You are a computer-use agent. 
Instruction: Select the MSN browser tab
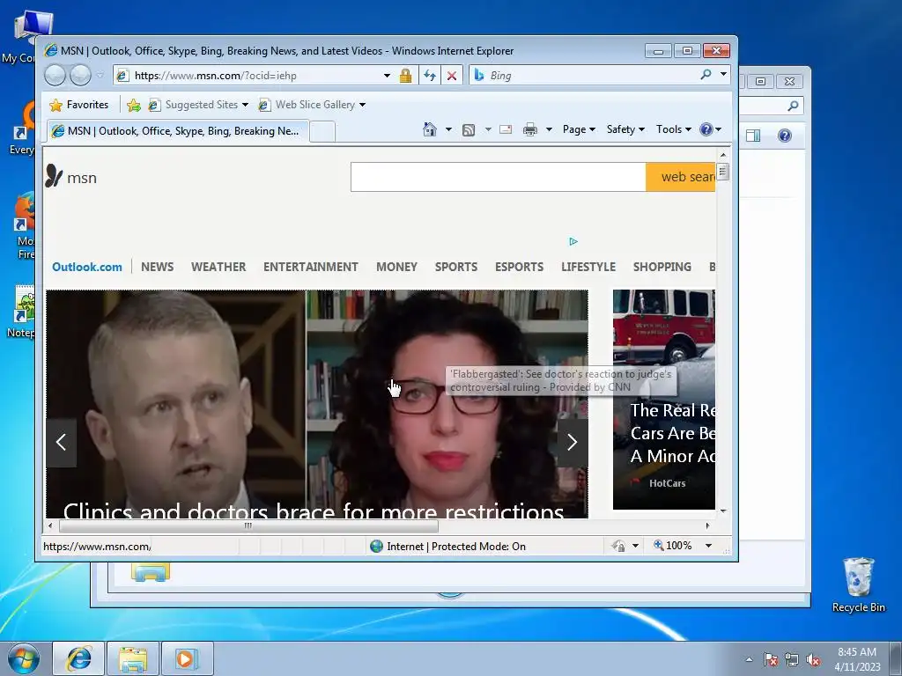click(177, 131)
